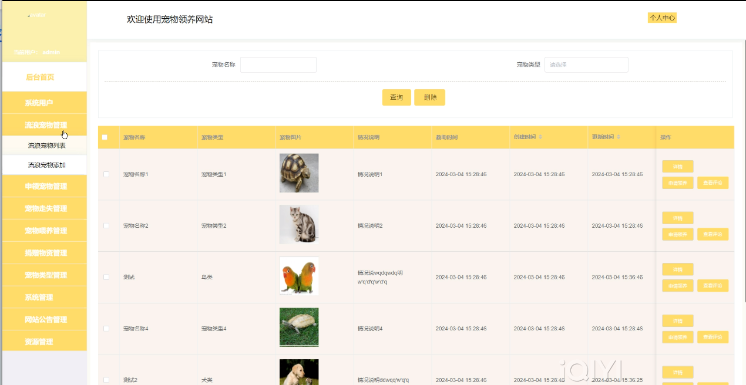Expand the 宠物类型管理 sidebar menu
The width and height of the screenshot is (746, 385).
[45, 275]
